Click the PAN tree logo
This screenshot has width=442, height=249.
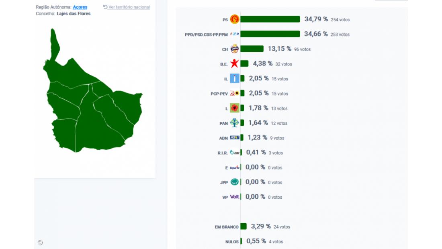[x=234, y=123]
